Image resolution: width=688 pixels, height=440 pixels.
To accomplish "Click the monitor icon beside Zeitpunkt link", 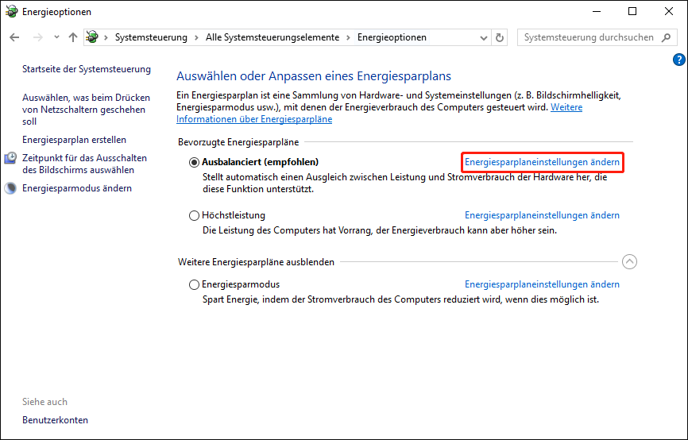I will click(10, 158).
